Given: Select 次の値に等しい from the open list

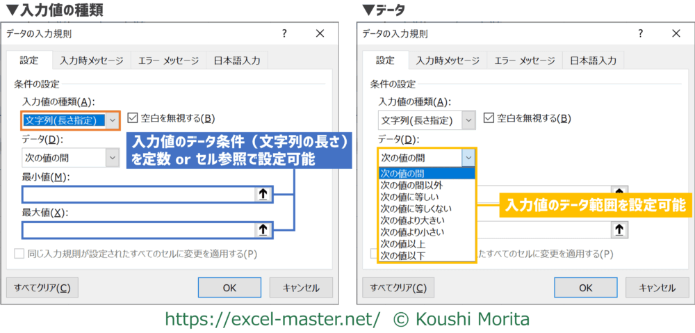Looking at the screenshot, I should click(411, 197).
